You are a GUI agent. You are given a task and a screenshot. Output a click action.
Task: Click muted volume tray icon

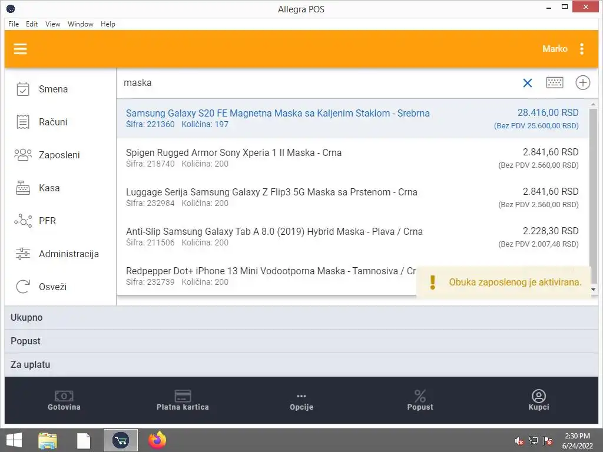pyautogui.click(x=519, y=441)
